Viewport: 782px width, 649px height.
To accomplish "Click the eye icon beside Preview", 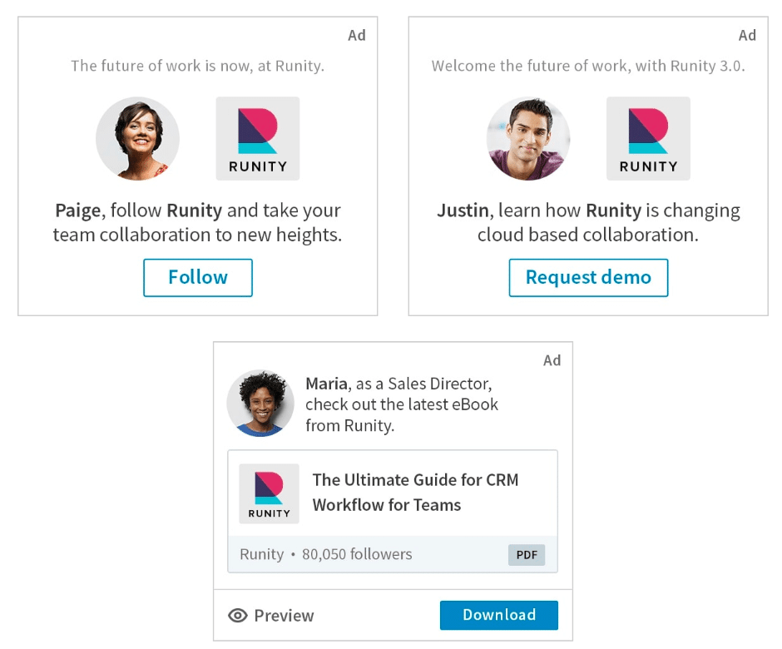I will 237,616.
